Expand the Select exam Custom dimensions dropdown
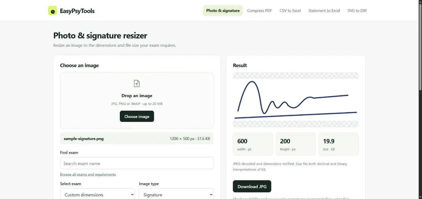The image size is (422, 199). pyautogui.click(x=97, y=195)
